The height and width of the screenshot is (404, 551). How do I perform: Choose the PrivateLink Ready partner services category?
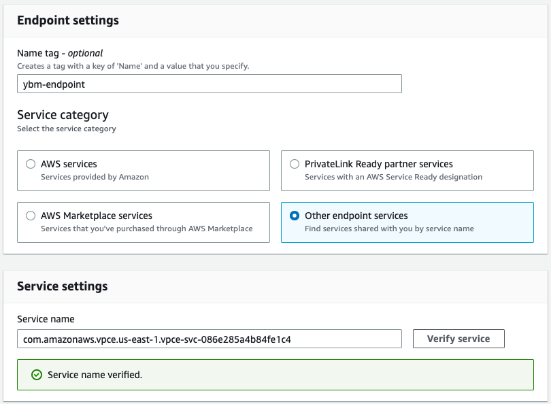pyautogui.click(x=295, y=164)
